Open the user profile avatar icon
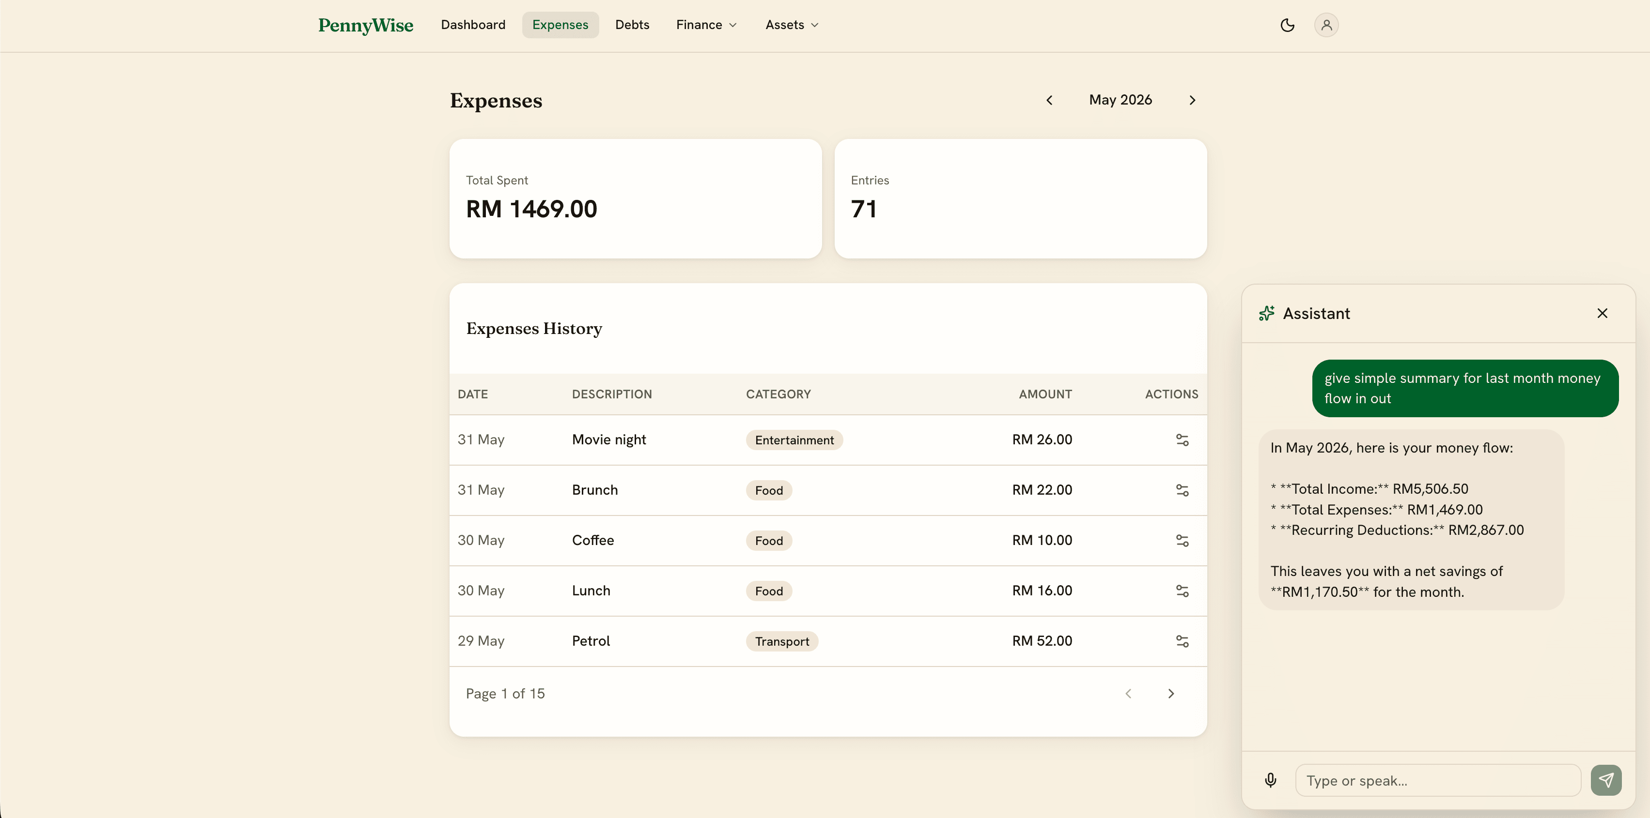 (1326, 25)
